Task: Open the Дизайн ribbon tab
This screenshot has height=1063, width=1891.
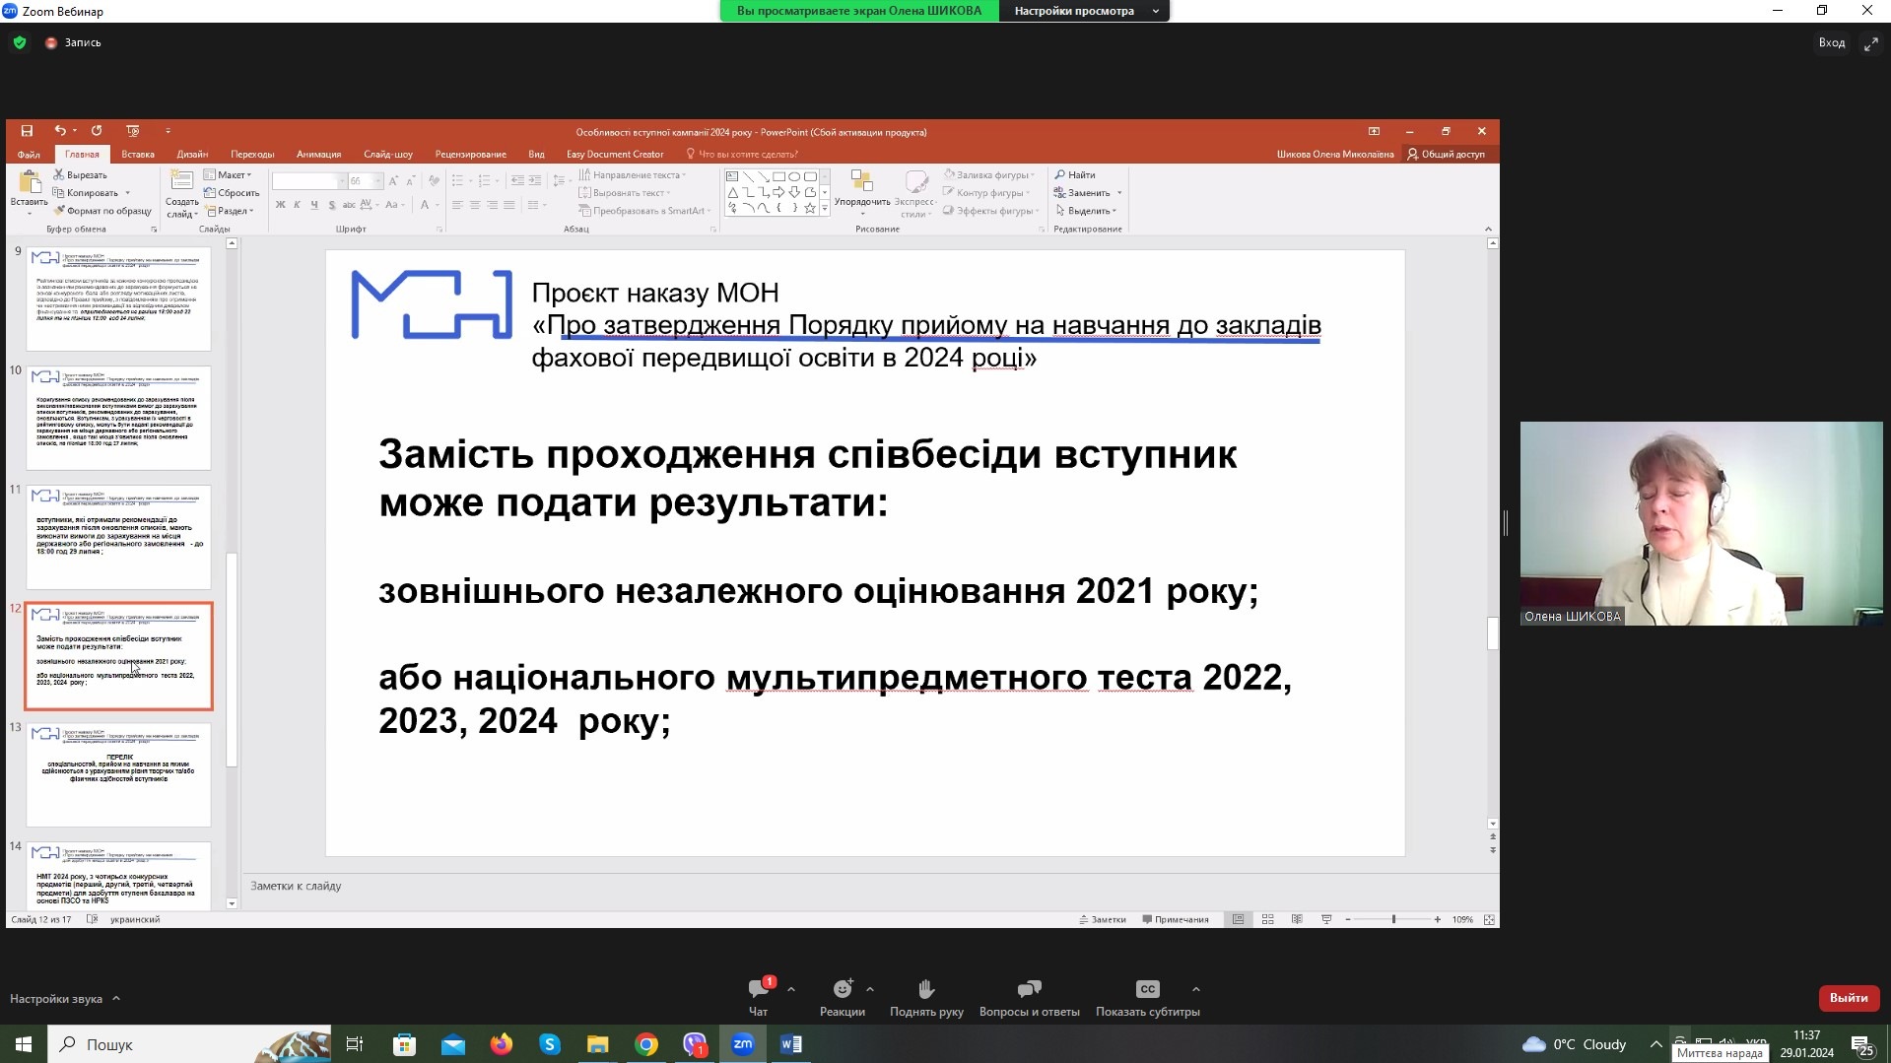Action: 192,154
